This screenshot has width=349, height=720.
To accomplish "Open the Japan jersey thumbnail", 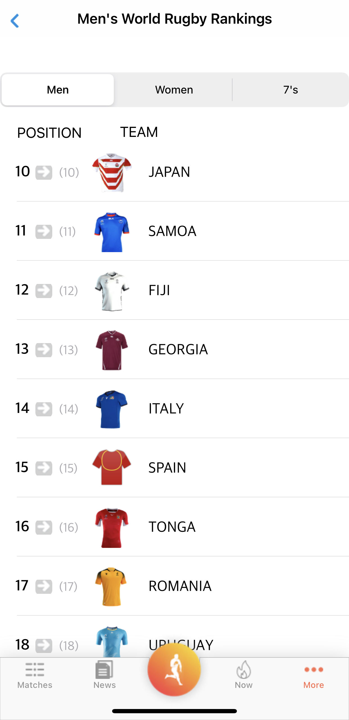I will tap(112, 173).
